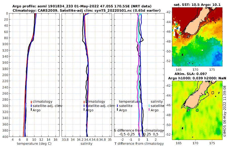The width and height of the screenshot is (228, 147).
Task: Click the 'T difference from climatology' axis label
Action: coord(139,144)
